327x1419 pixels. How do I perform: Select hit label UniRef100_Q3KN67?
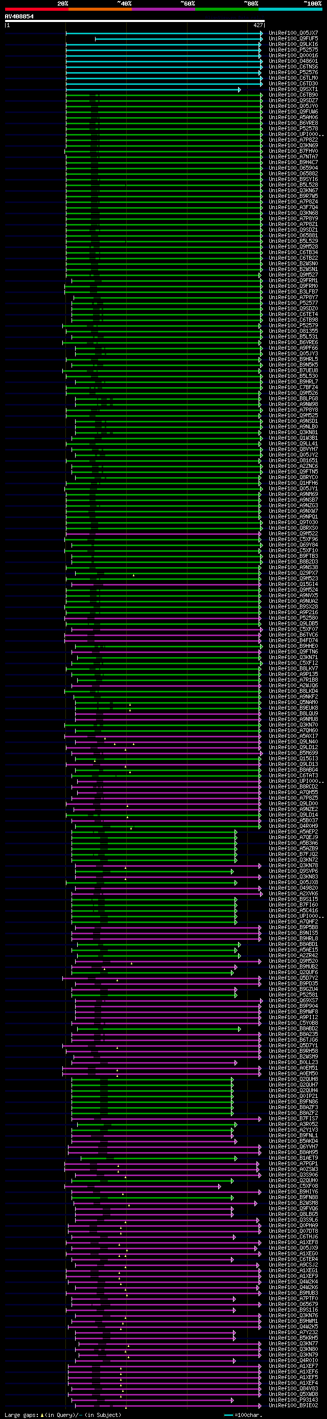(x=293, y=191)
